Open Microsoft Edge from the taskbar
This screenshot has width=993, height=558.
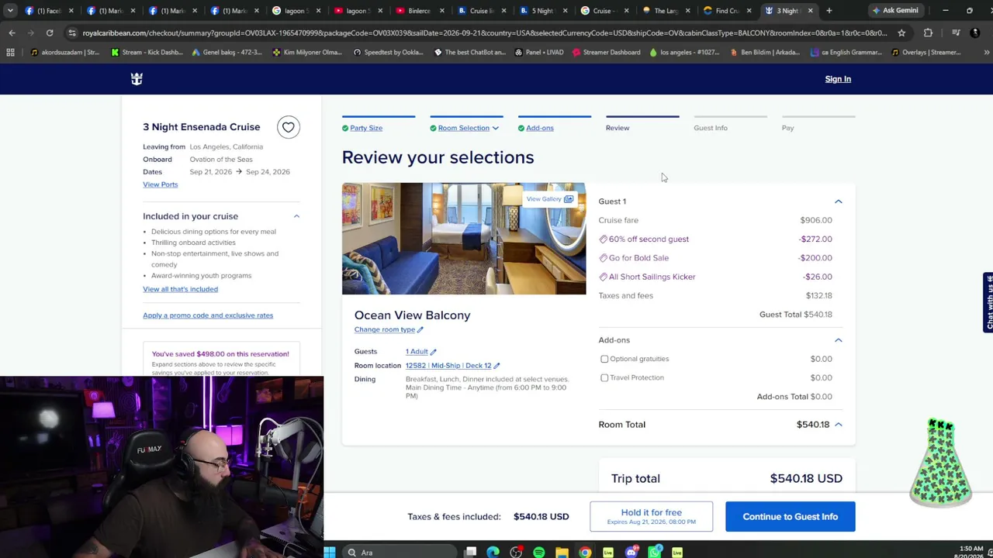493,553
